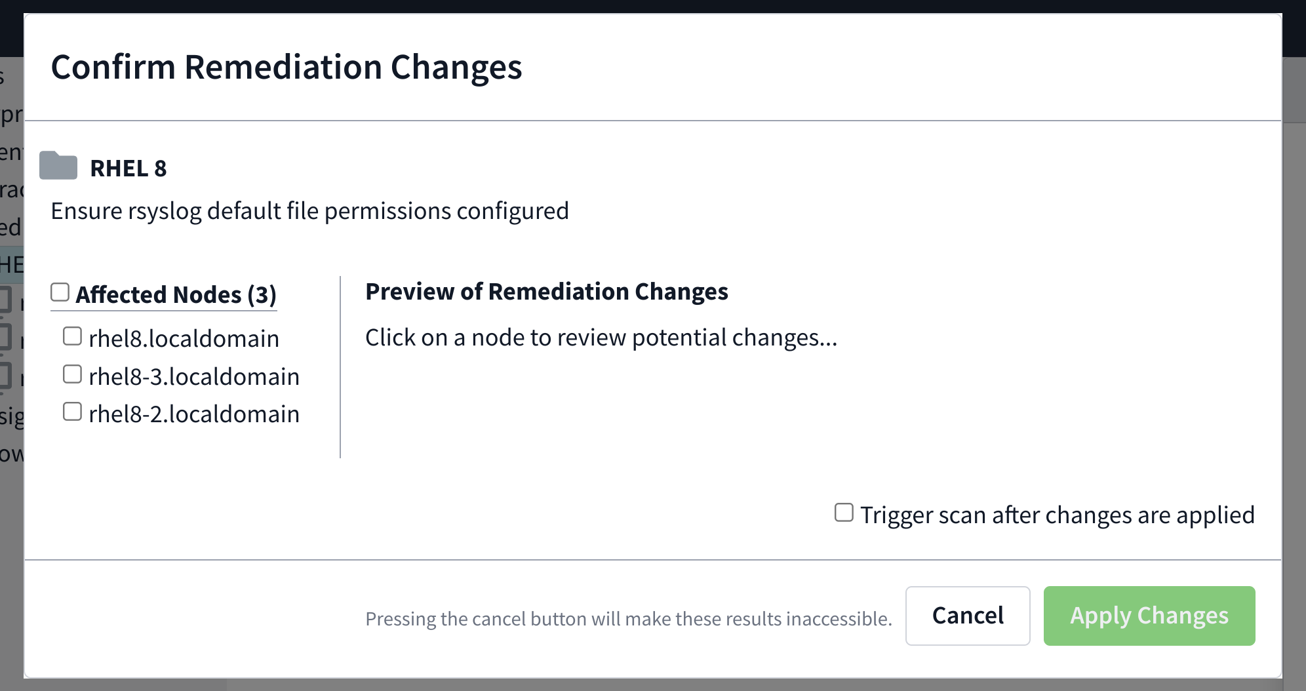1306x691 pixels.
Task: Click the cancel warning note text
Action: tap(628, 618)
